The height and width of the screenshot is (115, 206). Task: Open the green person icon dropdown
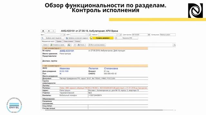69,45
